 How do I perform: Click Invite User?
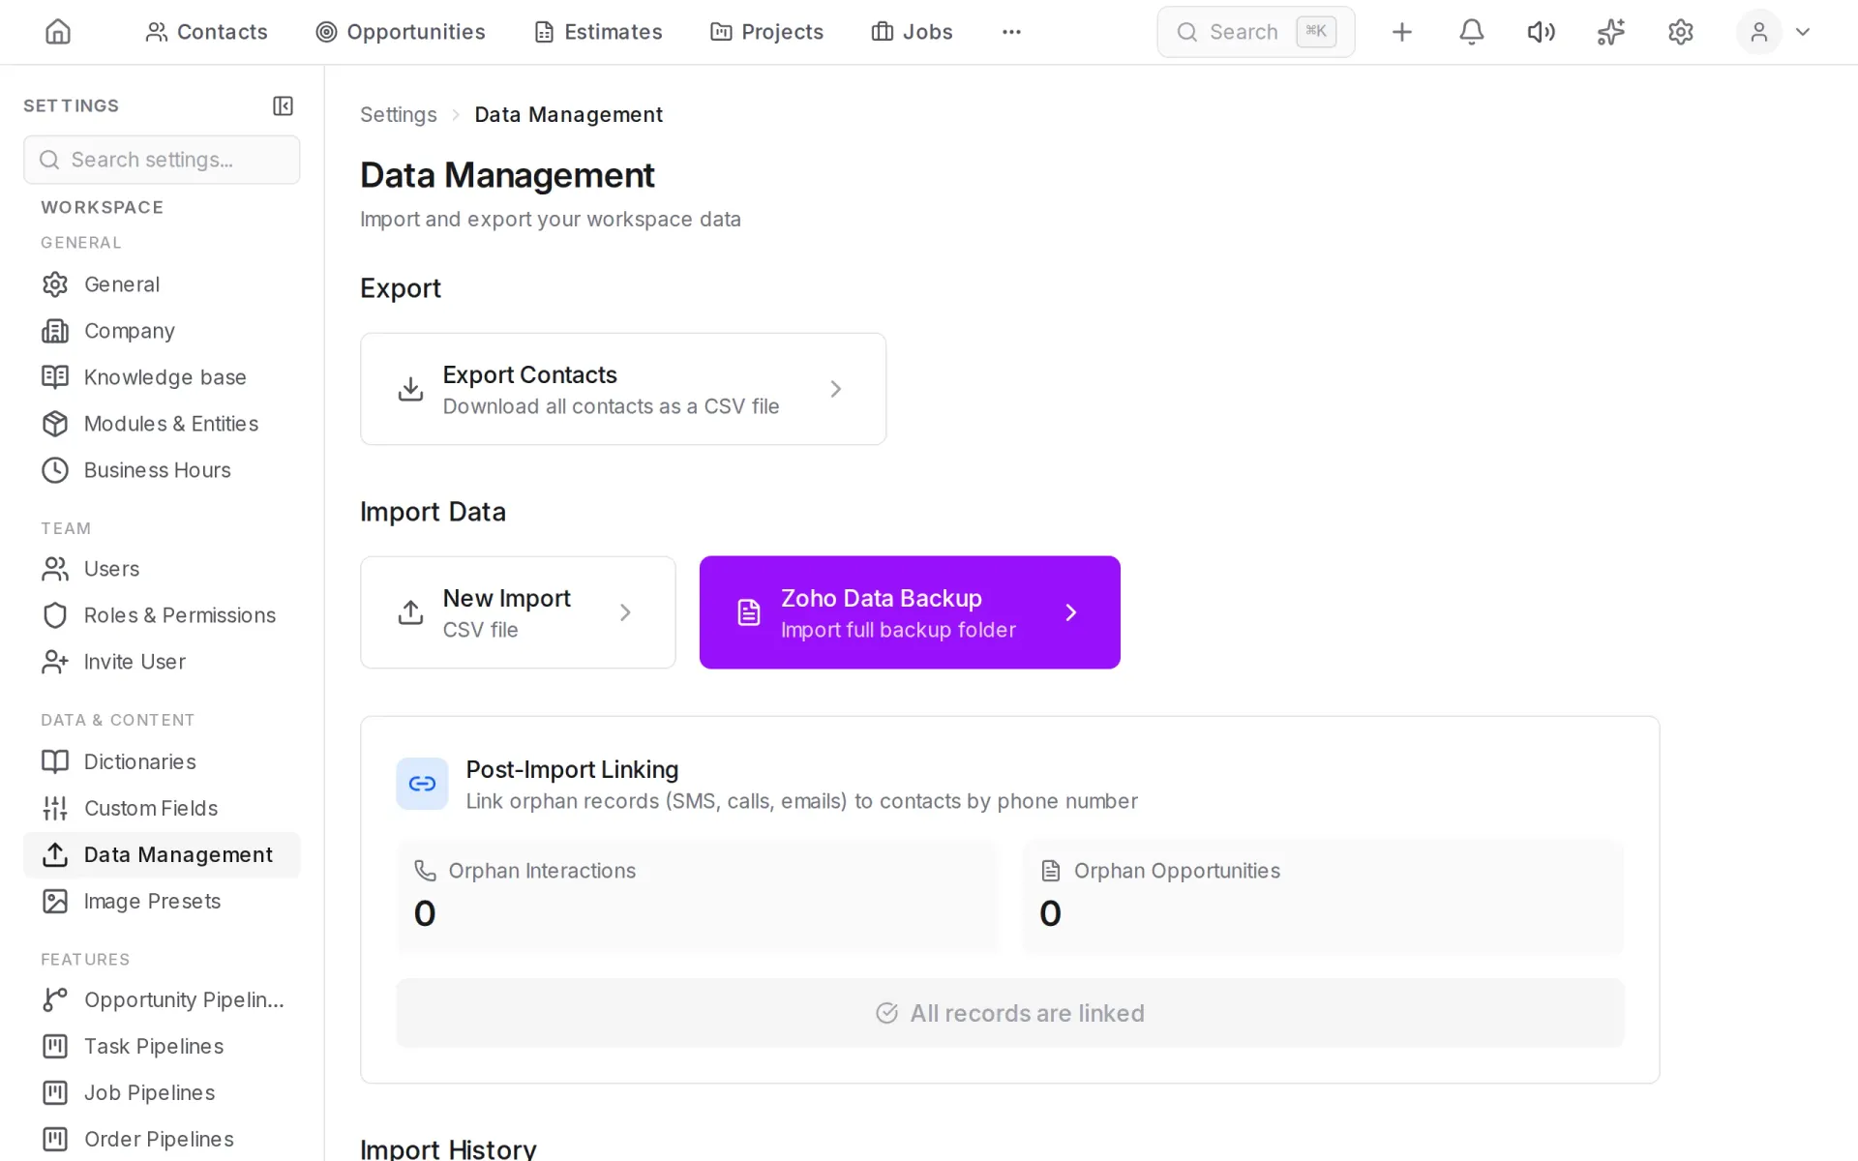point(162,662)
